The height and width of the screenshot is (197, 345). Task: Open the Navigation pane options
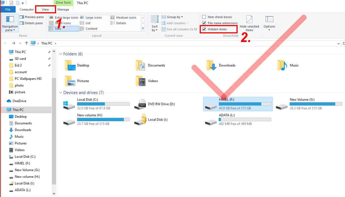click(10, 24)
